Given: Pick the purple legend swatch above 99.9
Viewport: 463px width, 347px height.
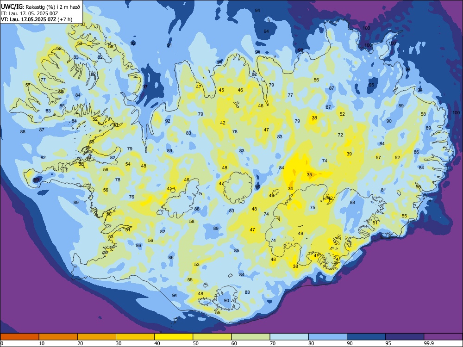Looking at the screenshot, I should click(x=443, y=337).
